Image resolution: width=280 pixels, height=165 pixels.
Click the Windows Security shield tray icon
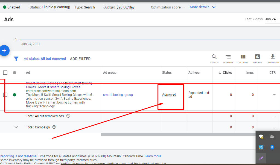coord(261,137)
